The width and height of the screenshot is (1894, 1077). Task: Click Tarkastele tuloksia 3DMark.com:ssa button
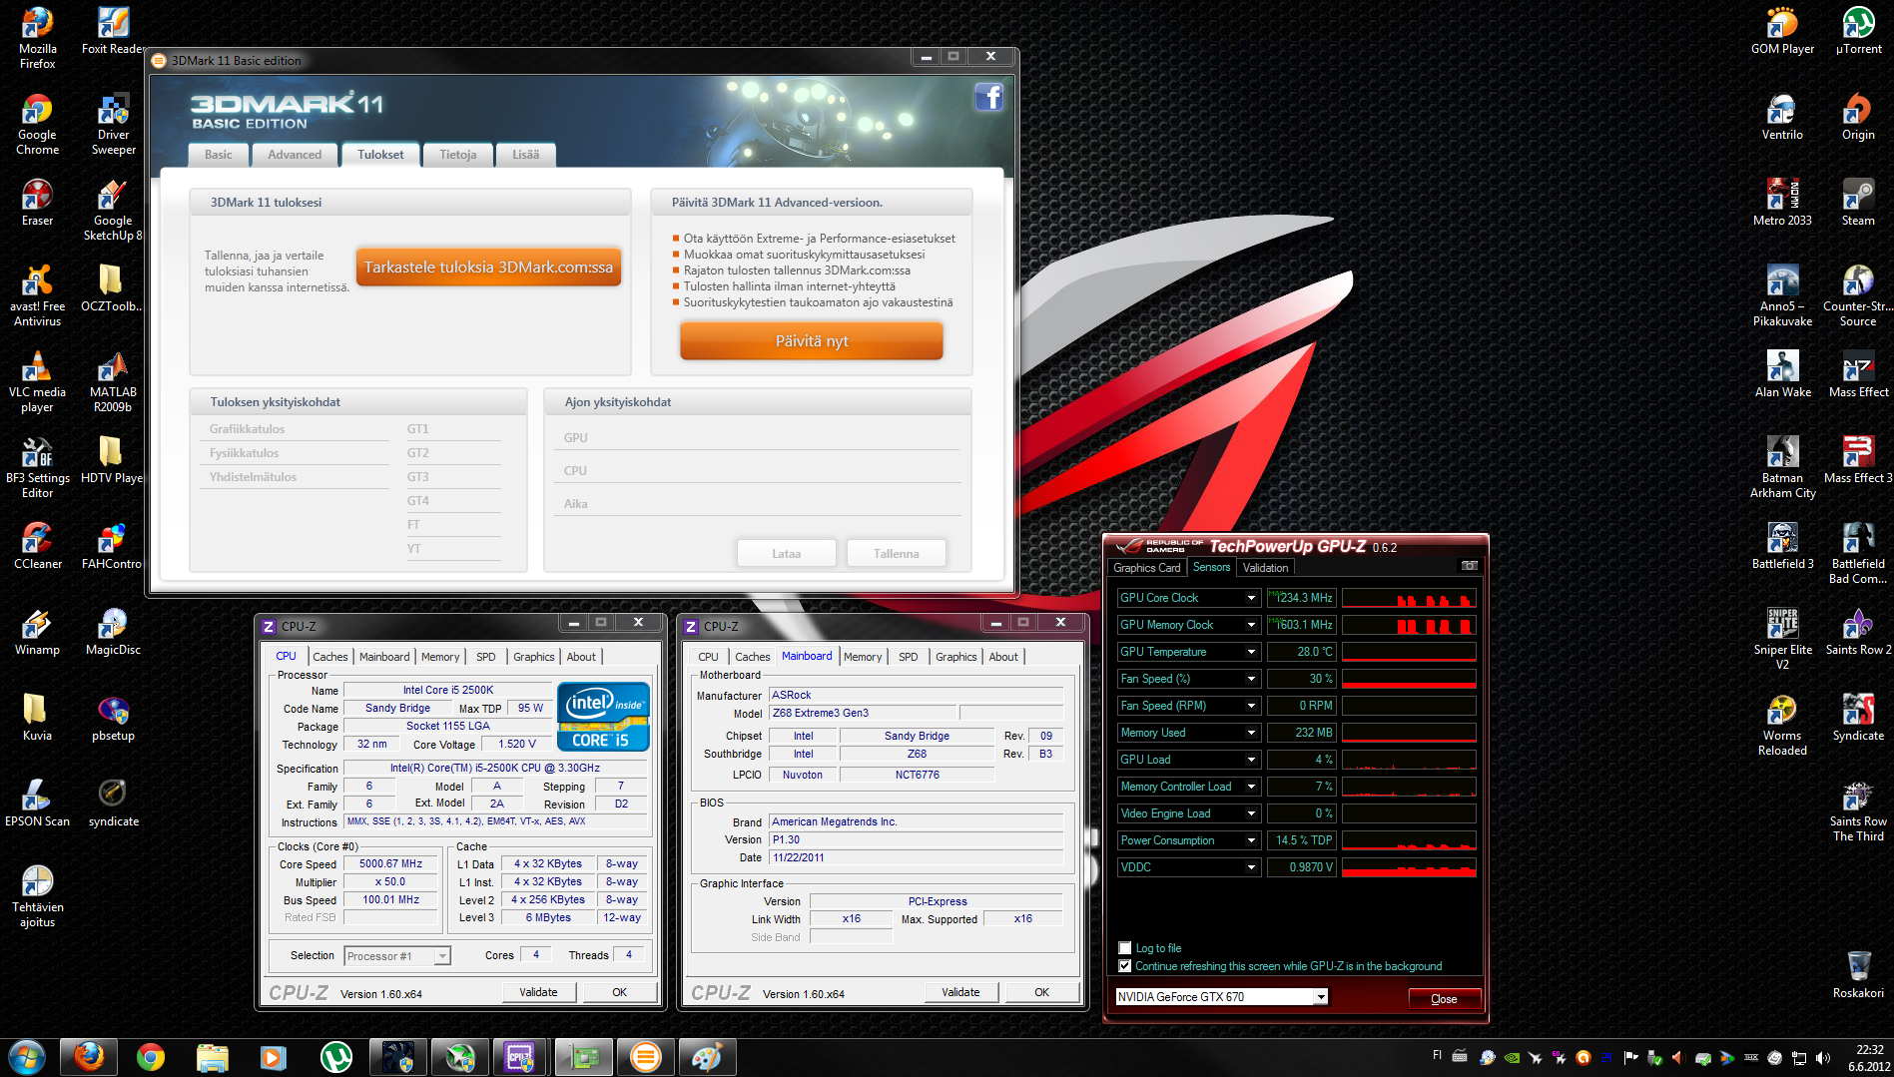click(488, 268)
